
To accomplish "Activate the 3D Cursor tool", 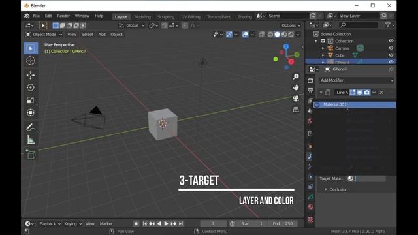I will tap(31, 61).
